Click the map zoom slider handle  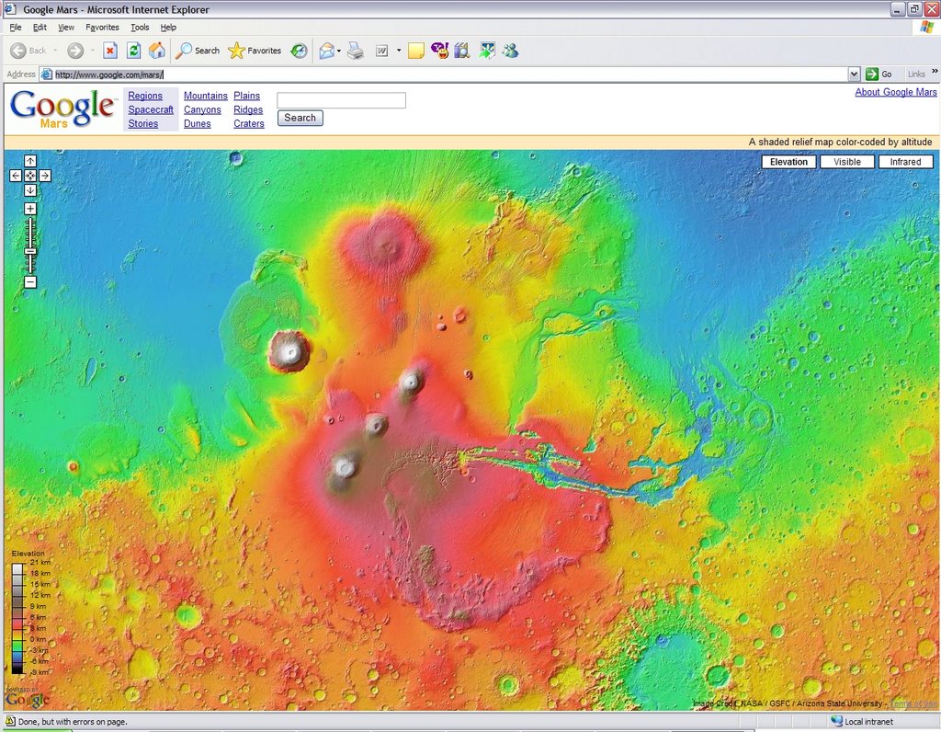[30, 252]
